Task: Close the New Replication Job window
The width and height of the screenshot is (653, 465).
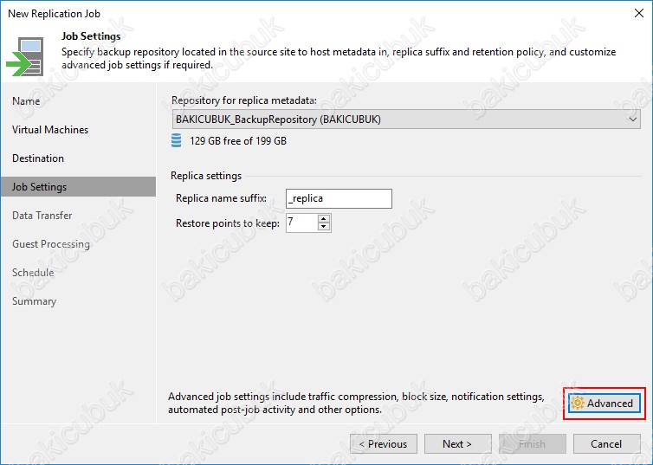Action: pos(639,13)
